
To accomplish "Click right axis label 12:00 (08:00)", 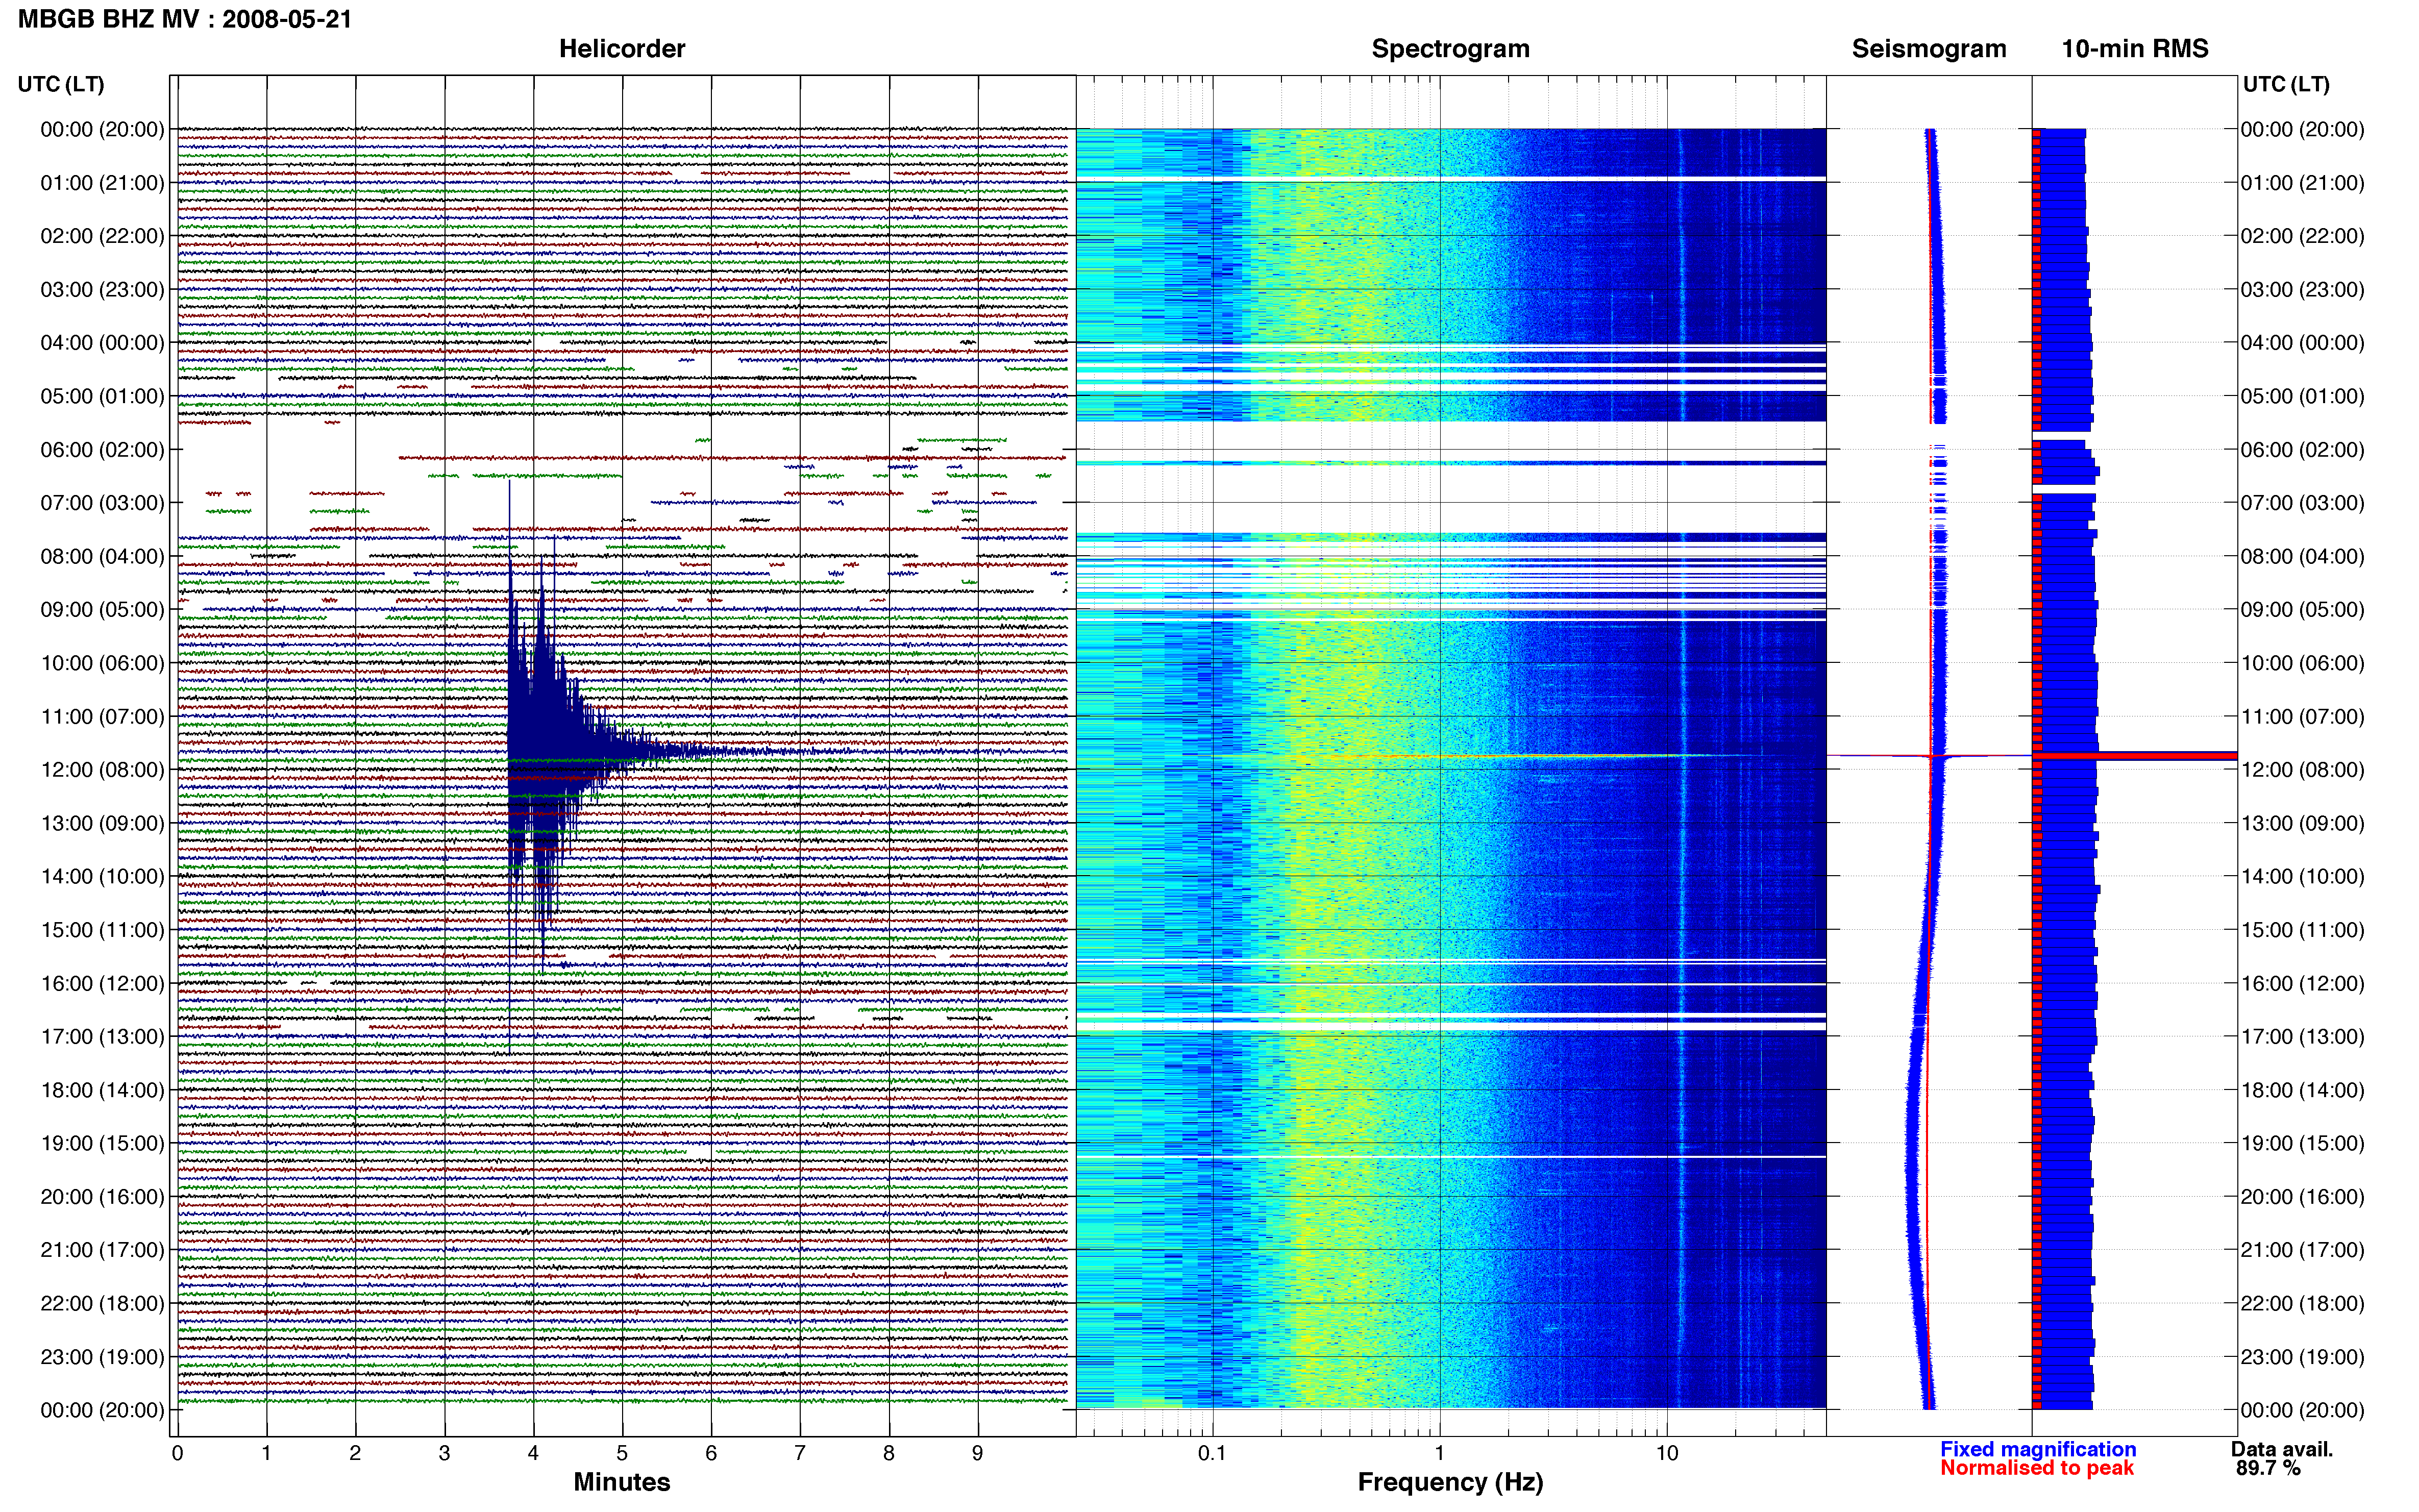I will point(2302,770).
